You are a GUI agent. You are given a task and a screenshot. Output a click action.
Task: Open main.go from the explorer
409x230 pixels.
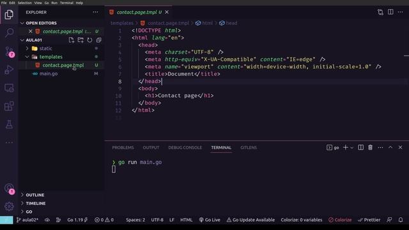49,73
